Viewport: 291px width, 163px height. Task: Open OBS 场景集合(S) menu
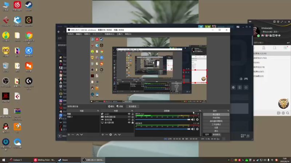(109, 34)
